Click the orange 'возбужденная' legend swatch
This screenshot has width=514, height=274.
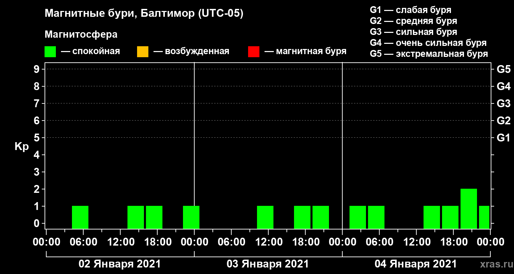click(x=143, y=52)
